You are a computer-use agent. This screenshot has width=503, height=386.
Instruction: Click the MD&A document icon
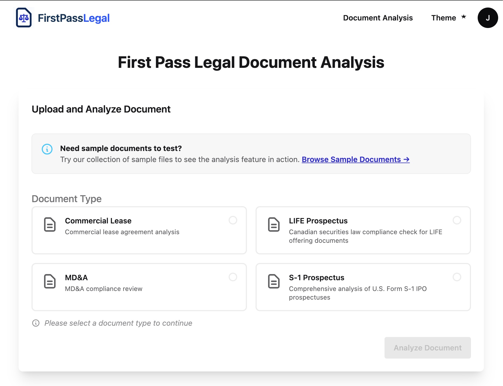point(50,281)
